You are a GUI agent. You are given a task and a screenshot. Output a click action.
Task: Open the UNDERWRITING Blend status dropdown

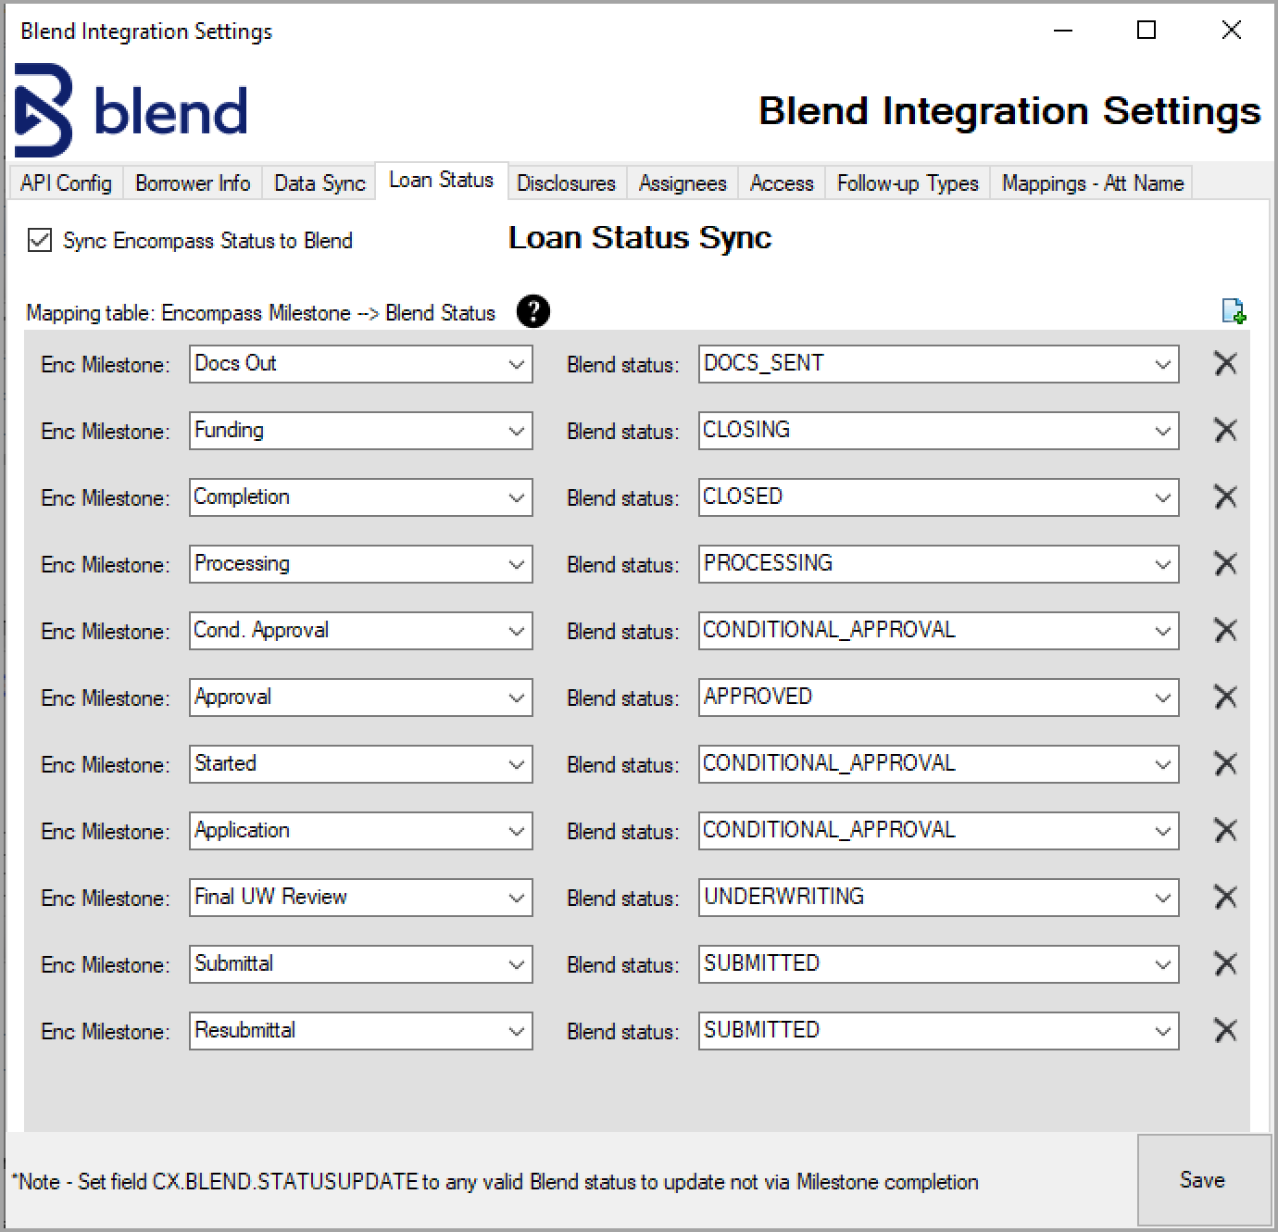[938, 898]
